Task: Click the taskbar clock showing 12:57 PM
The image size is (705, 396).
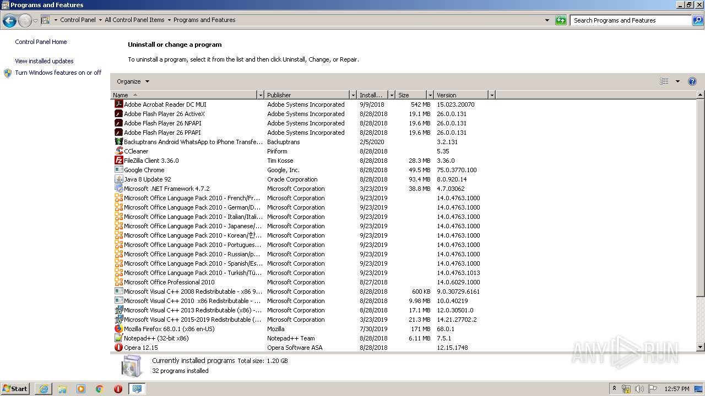Action: point(677,389)
